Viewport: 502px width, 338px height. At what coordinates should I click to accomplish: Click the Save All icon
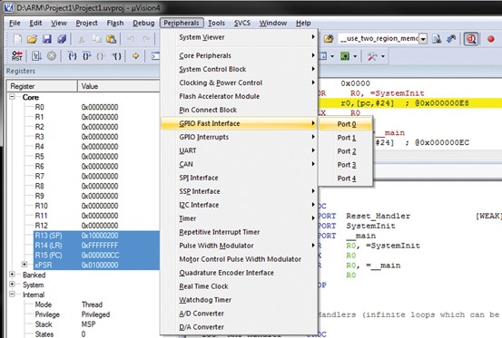tap(62, 39)
